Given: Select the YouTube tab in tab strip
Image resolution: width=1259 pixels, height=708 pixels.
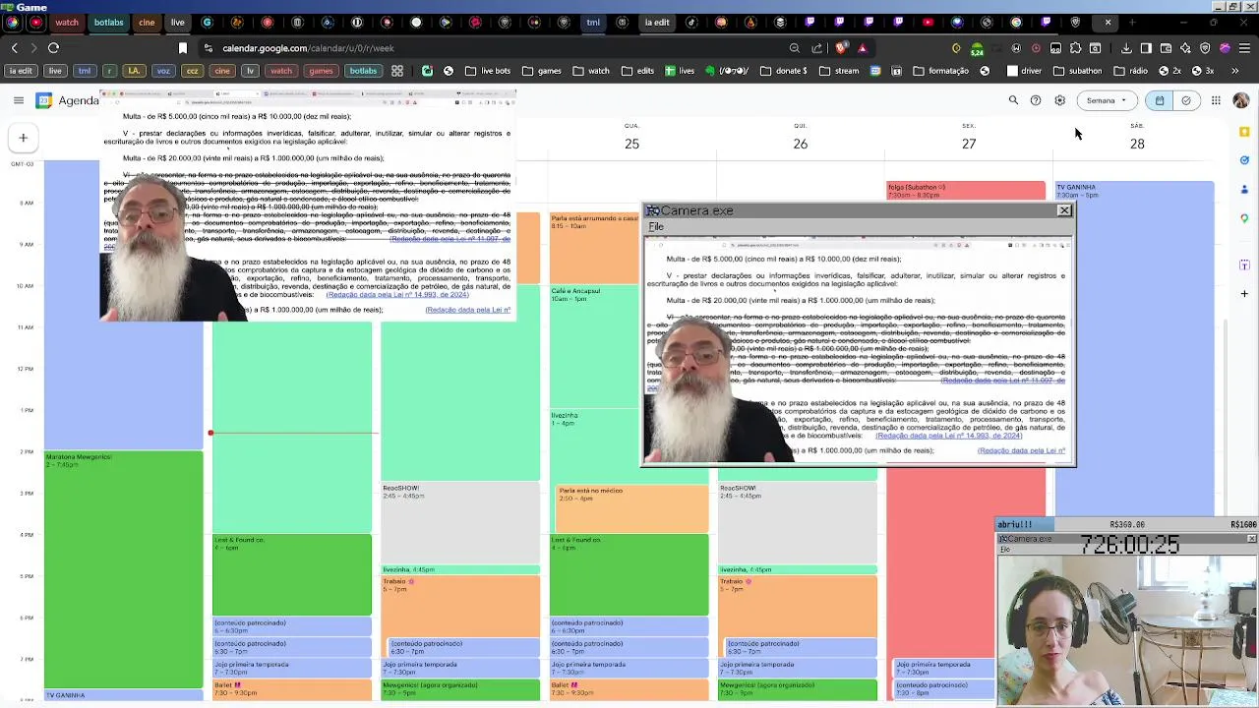Looking at the screenshot, I should 928,23.
